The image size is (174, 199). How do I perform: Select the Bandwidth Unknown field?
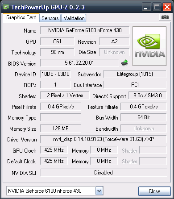144,129
